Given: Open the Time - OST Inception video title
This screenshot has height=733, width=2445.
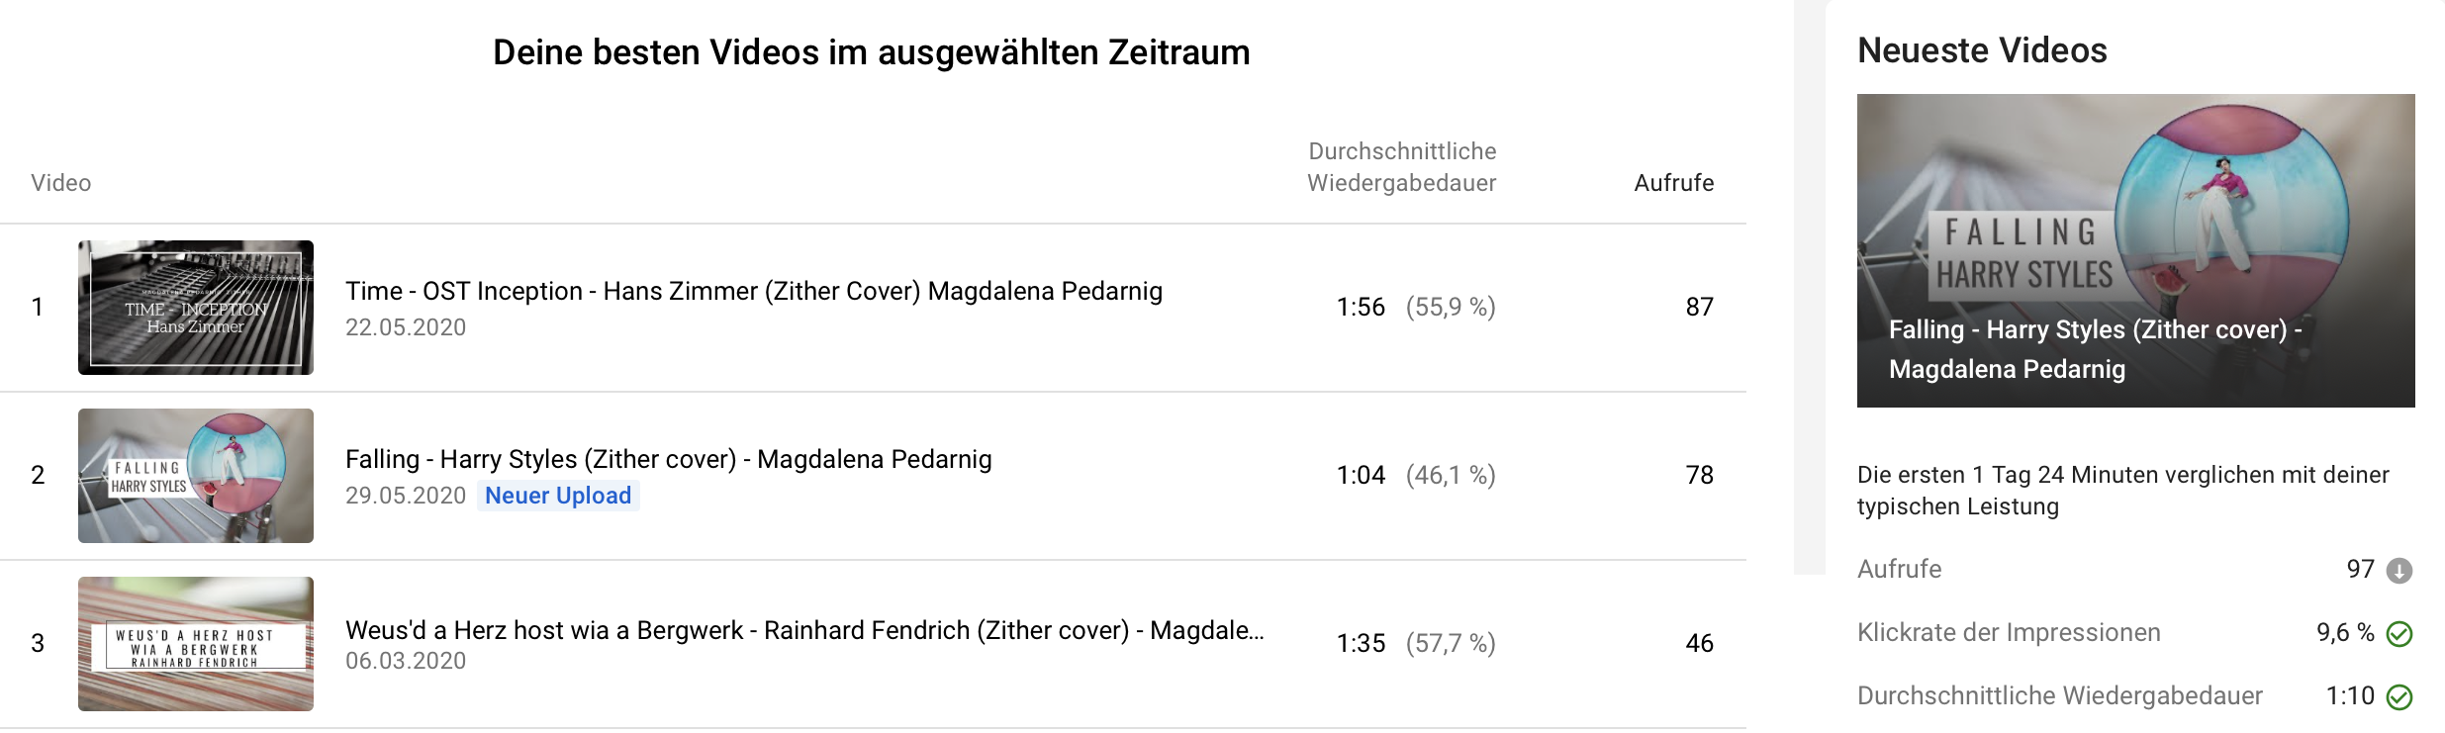Looking at the screenshot, I should click(x=753, y=292).
